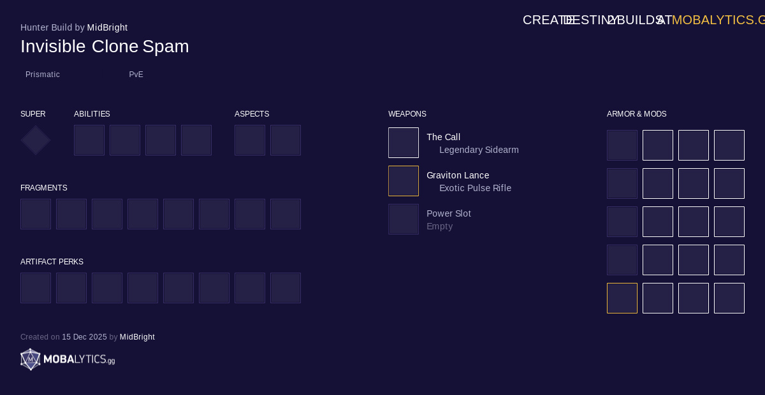Select the first Abilities slot icon
This screenshot has height=395, width=765.
(x=89, y=140)
